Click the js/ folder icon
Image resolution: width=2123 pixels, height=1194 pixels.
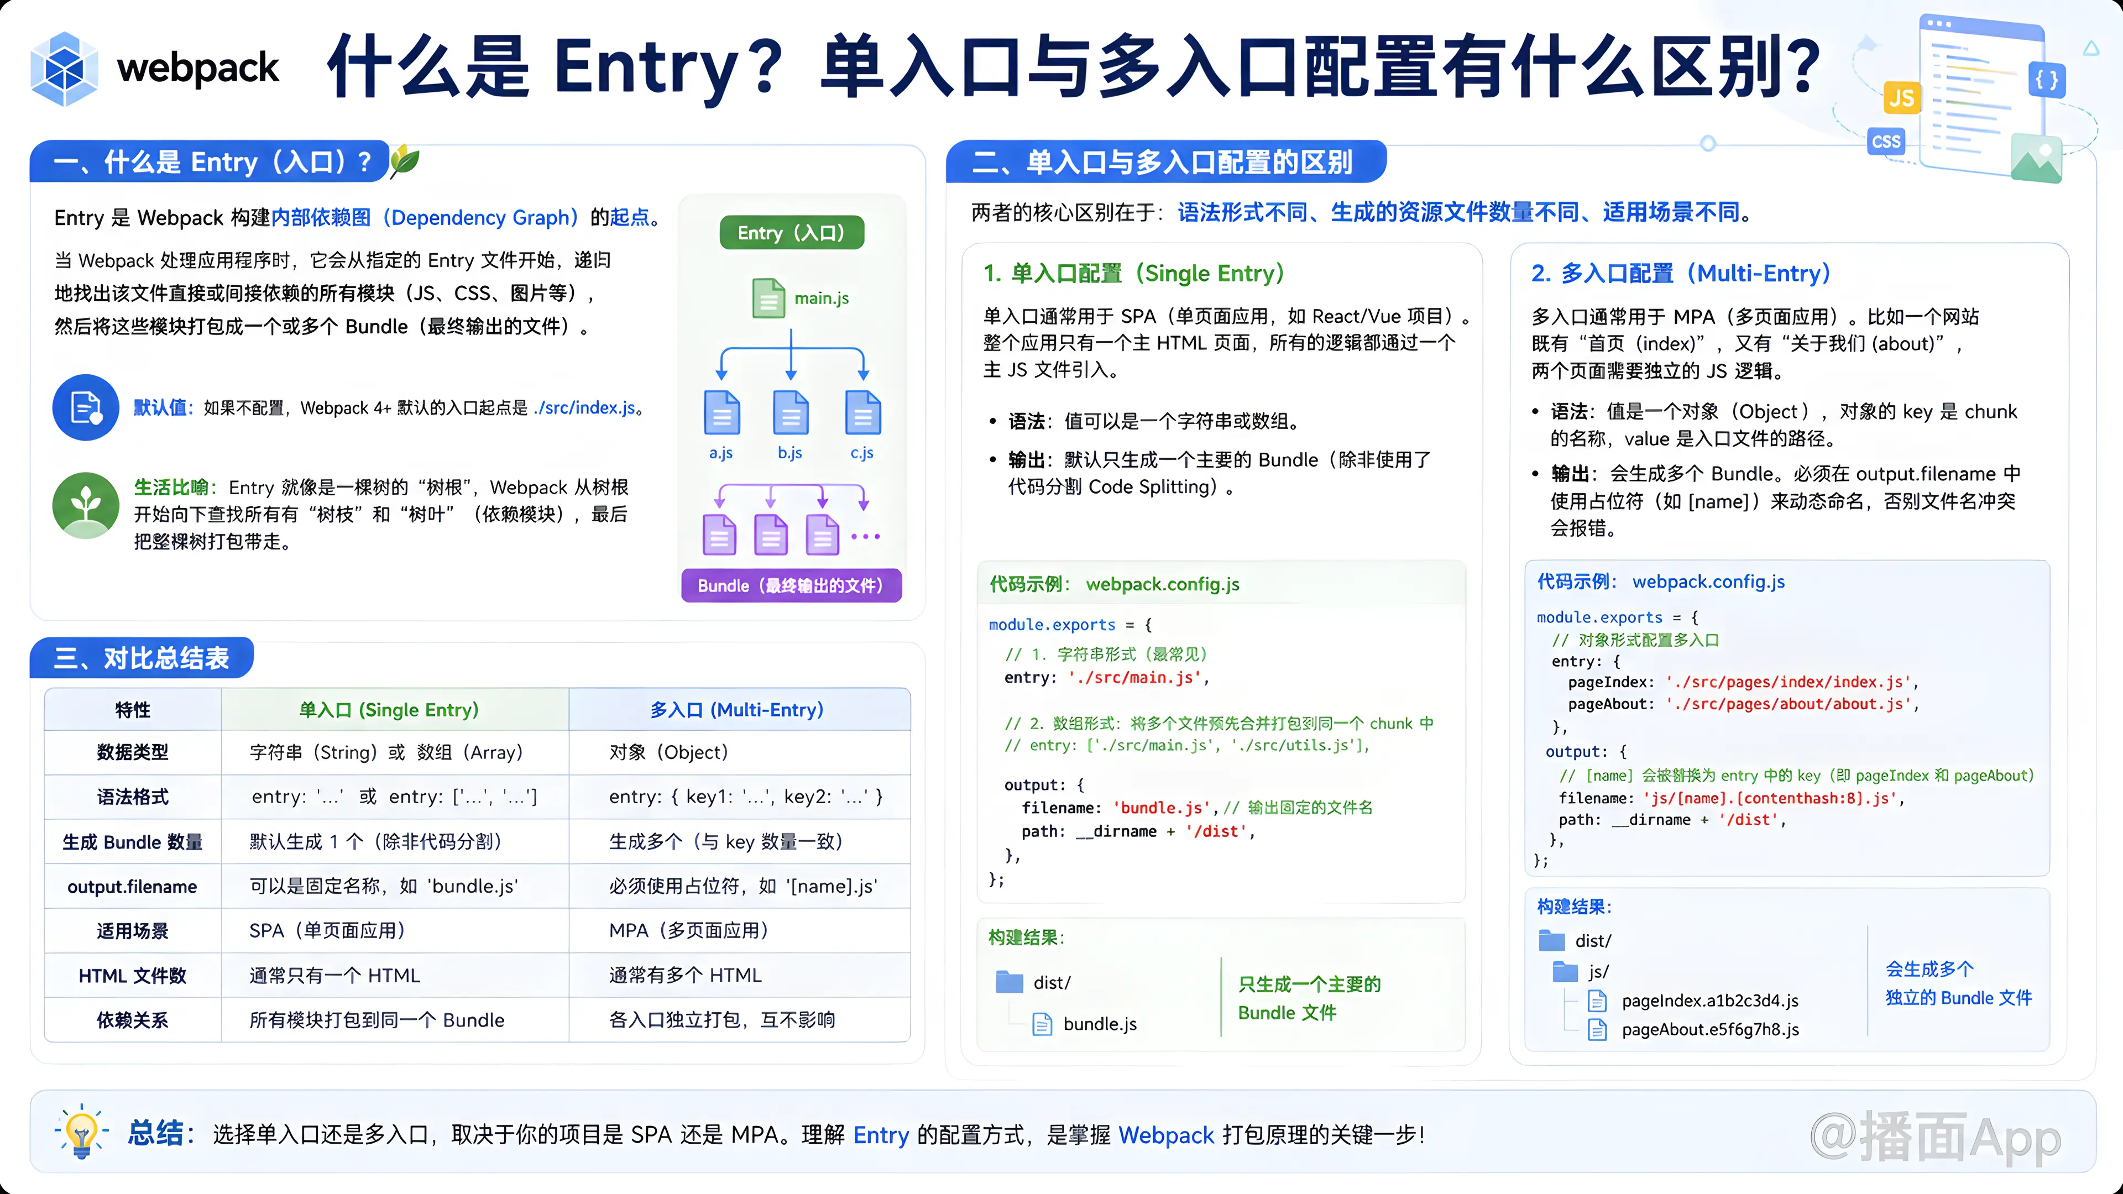pyautogui.click(x=1566, y=971)
